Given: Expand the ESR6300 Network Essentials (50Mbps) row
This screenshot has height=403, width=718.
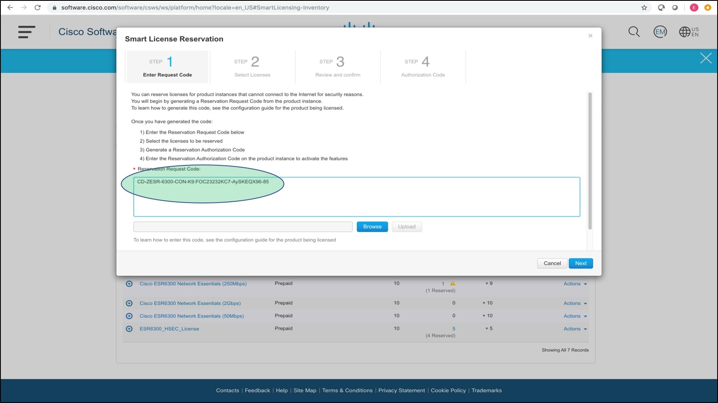Looking at the screenshot, I should pos(129,316).
